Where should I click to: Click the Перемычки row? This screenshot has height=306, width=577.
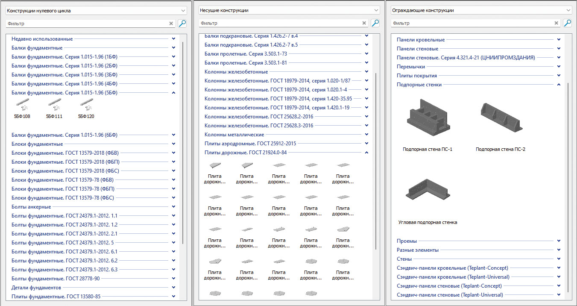479,67
